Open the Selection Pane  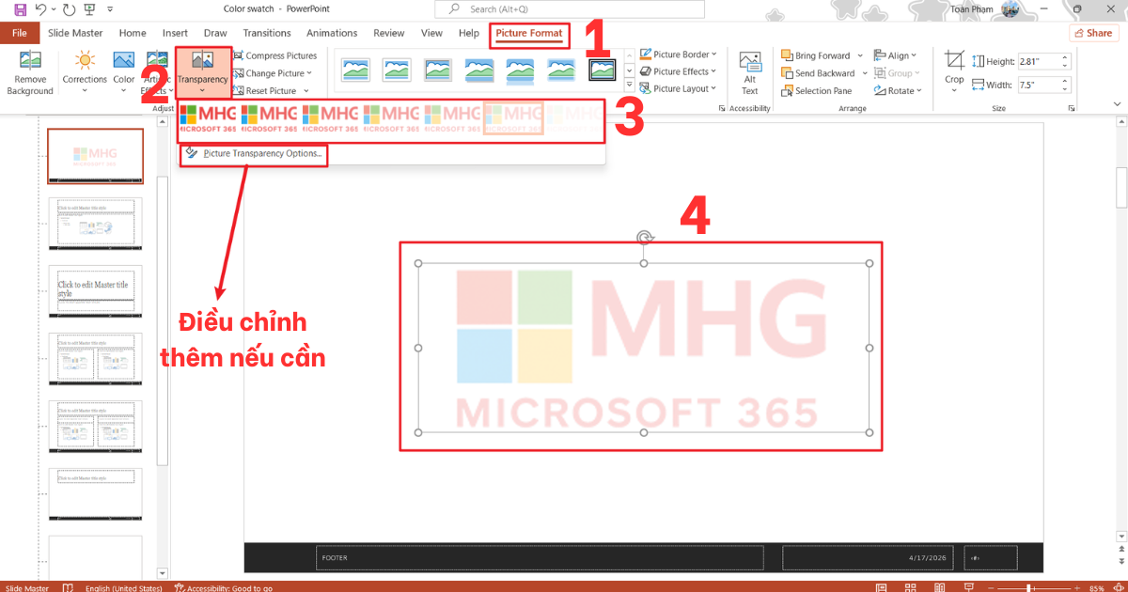tap(816, 91)
